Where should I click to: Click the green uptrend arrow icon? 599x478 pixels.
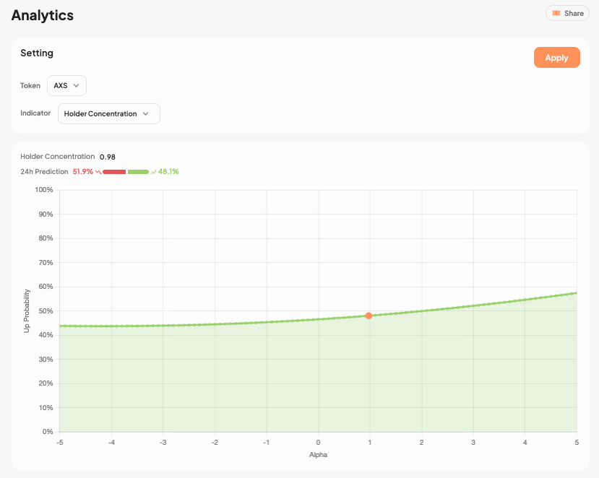[154, 172]
